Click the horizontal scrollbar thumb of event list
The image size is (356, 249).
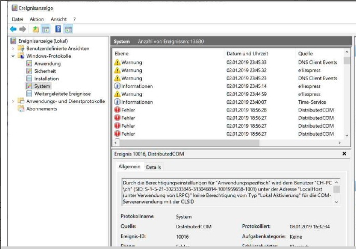coord(189,143)
